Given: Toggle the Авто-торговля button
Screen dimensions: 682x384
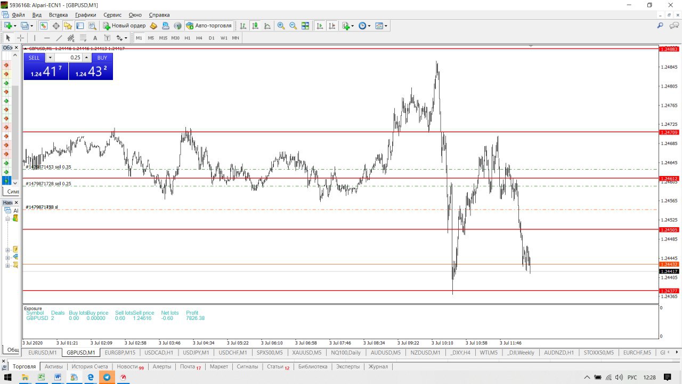Looking at the screenshot, I should coord(209,26).
